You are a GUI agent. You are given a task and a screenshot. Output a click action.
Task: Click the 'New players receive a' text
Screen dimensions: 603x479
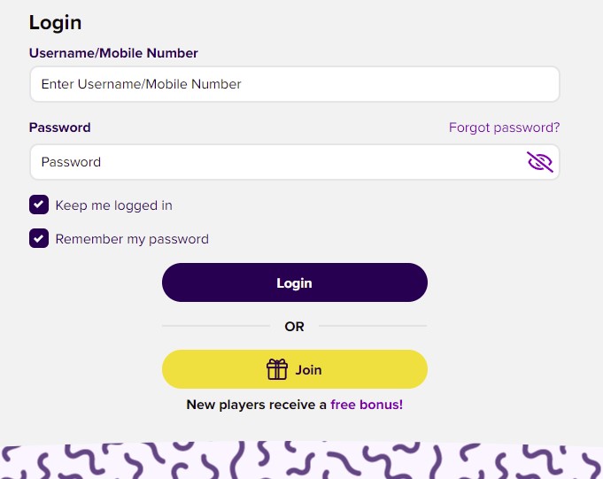coord(257,405)
